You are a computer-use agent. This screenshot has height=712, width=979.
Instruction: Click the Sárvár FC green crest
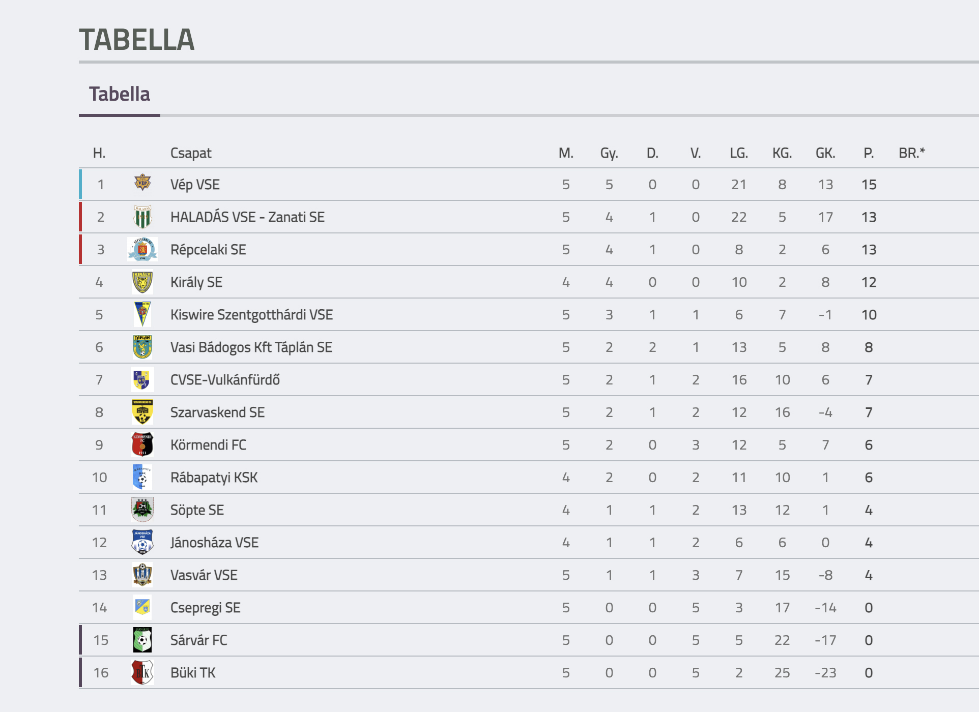coord(142,640)
